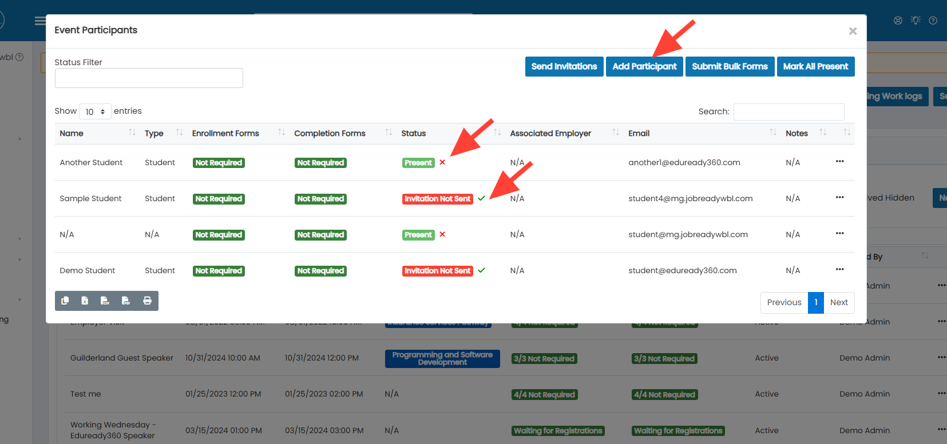Sort table by Email column

click(702, 133)
